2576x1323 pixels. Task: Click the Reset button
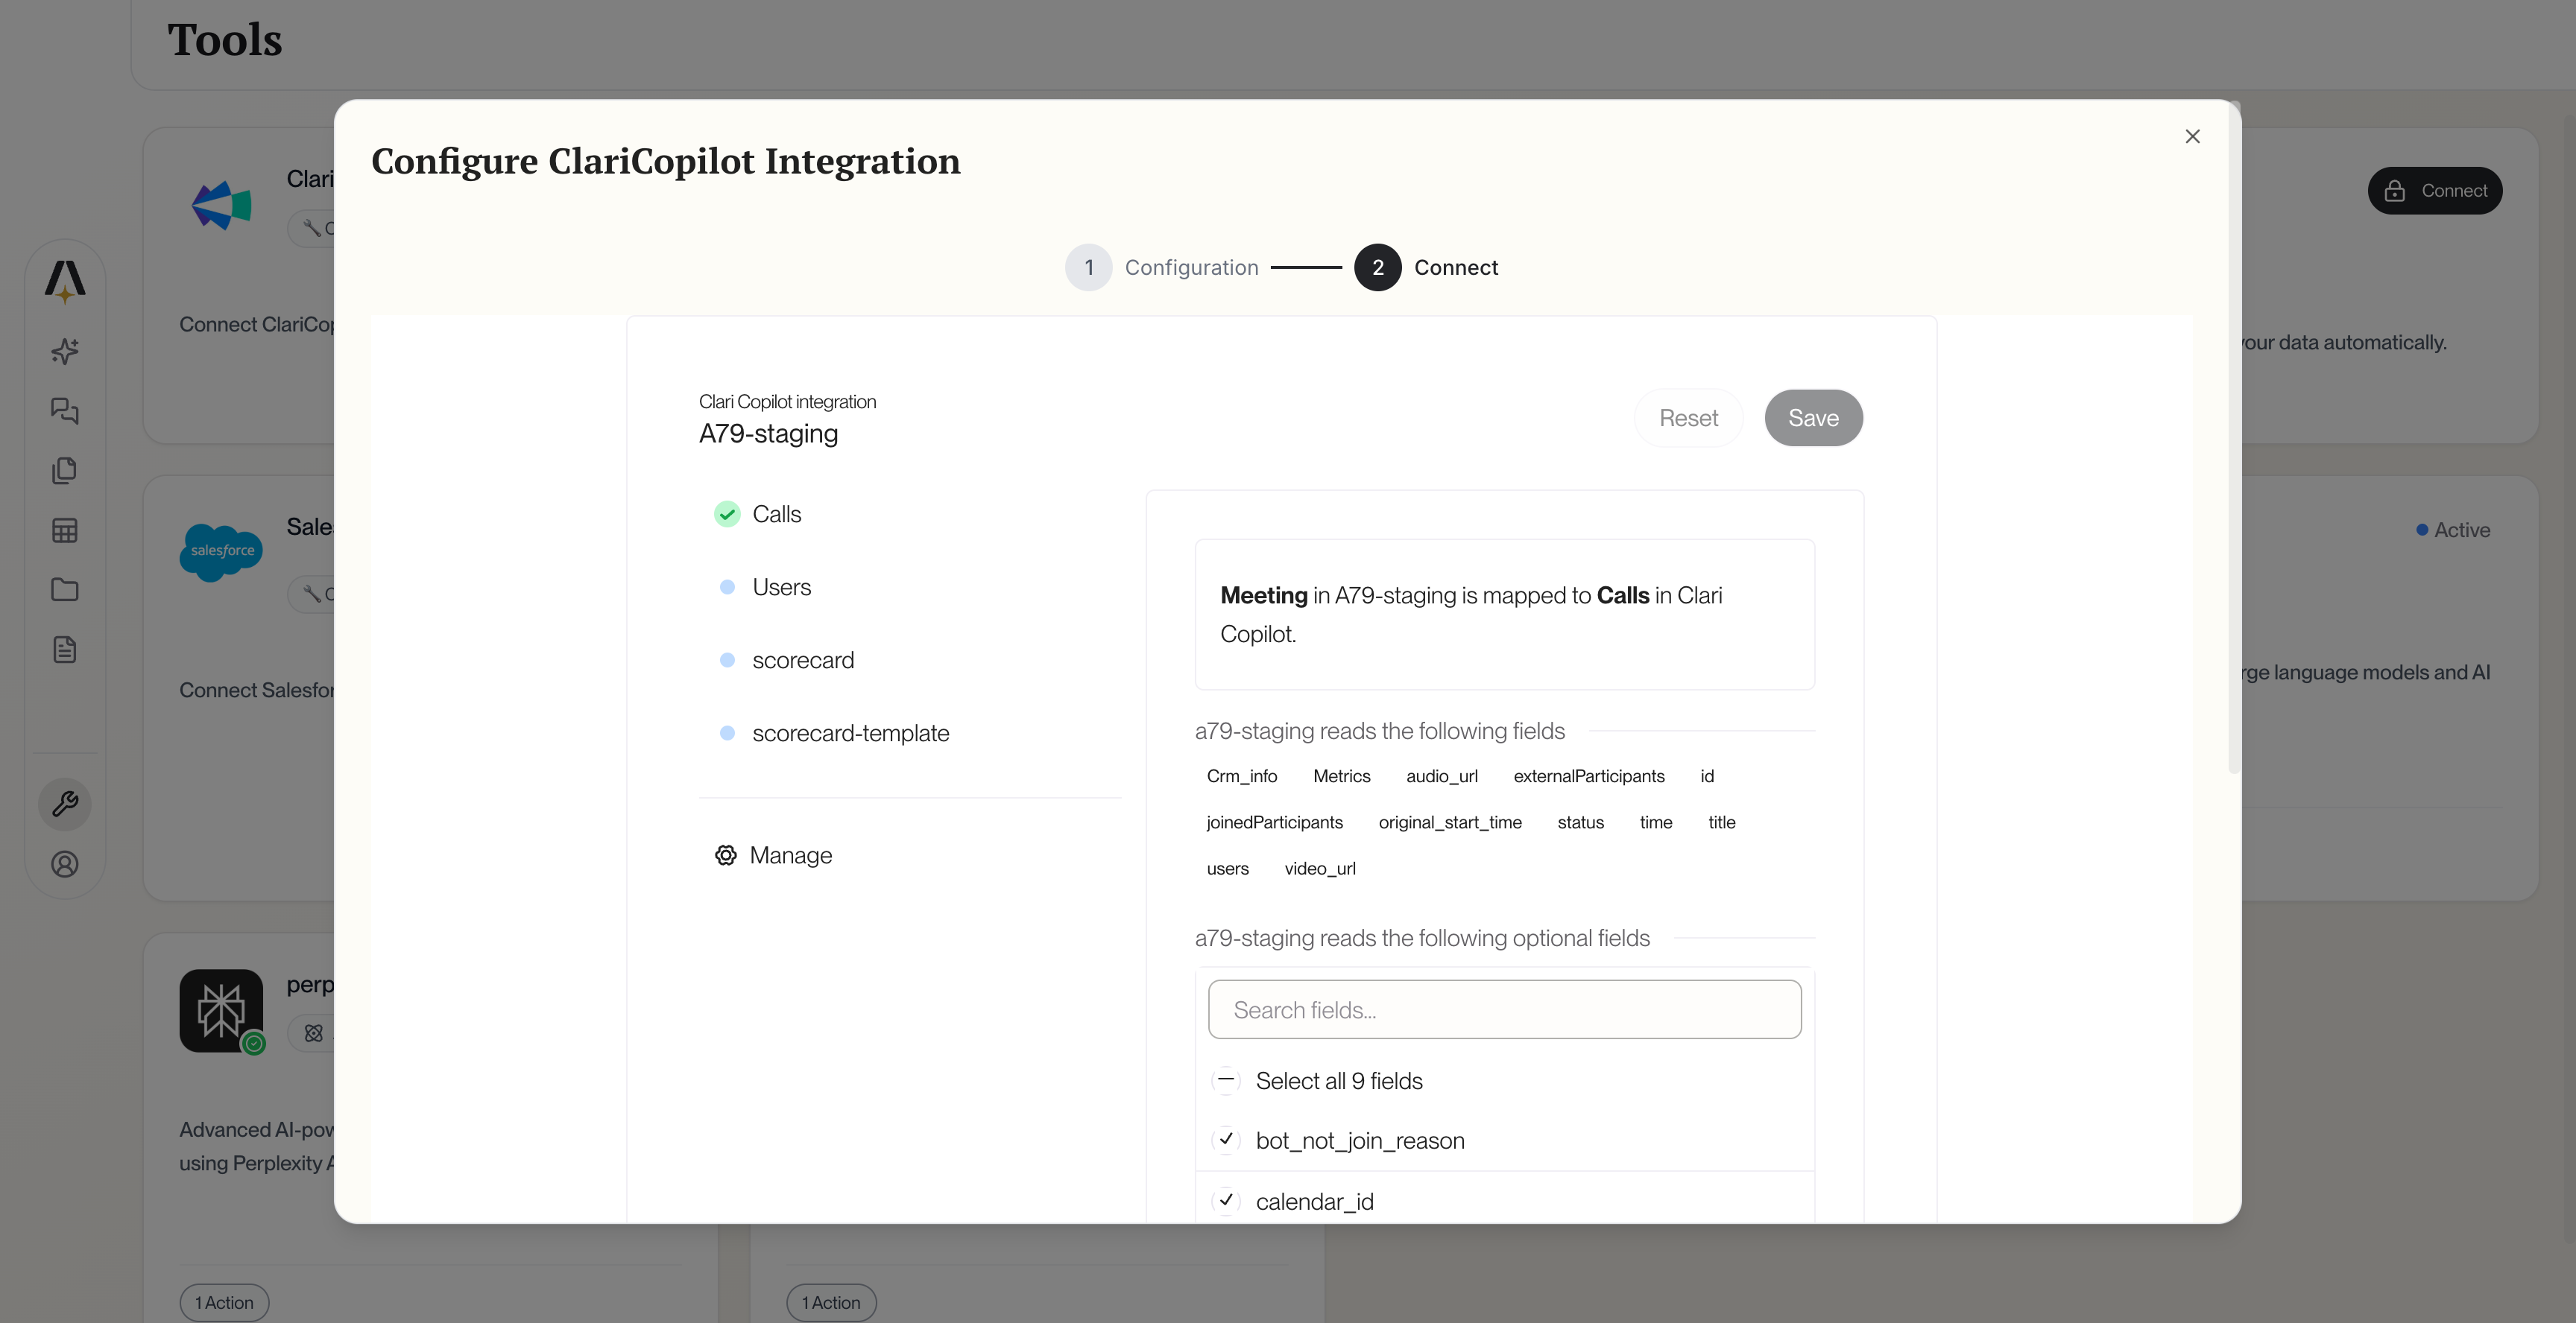pos(1688,418)
